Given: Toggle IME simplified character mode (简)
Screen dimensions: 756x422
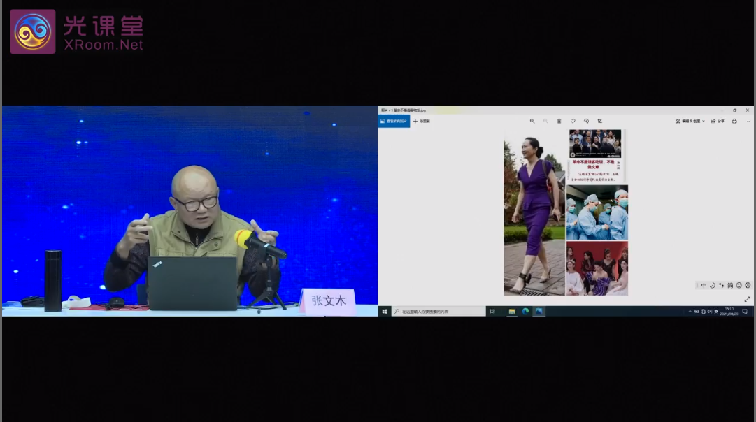Looking at the screenshot, I should click(x=730, y=285).
